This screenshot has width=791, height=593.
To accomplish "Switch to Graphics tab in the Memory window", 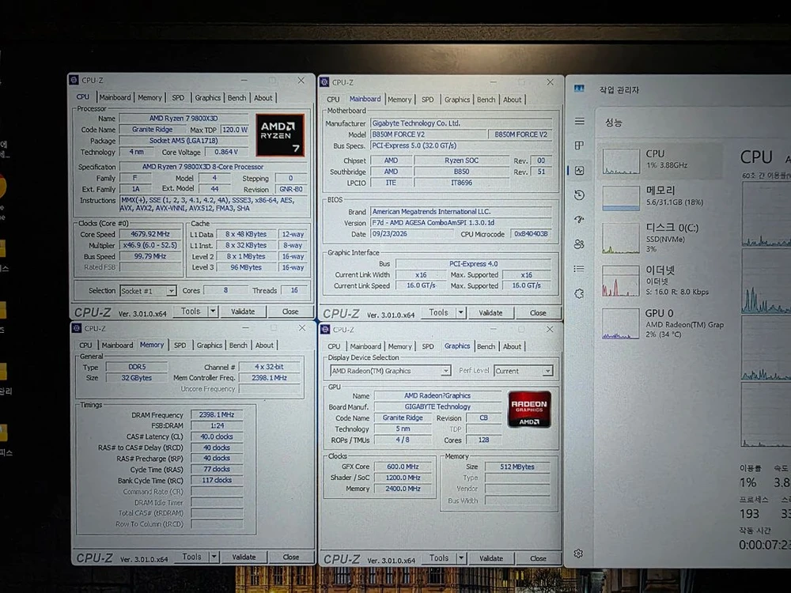I will point(209,346).
